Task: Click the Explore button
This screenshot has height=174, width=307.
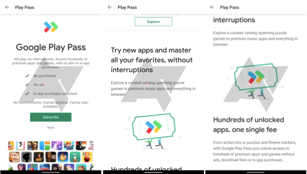Action: 153,22
